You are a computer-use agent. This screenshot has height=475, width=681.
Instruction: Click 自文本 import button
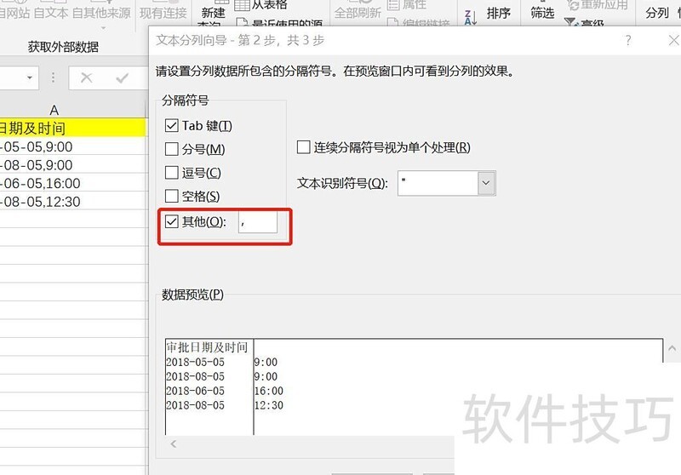[51, 13]
